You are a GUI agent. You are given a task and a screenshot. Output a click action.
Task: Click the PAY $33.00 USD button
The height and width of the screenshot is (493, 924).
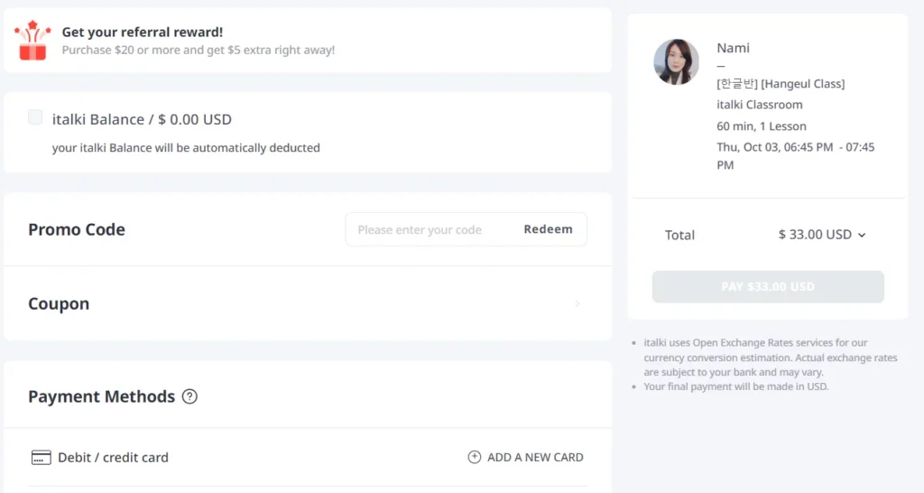point(768,287)
